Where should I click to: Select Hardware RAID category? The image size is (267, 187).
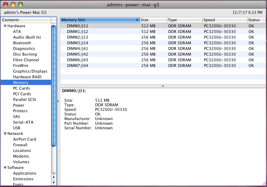coord(27,77)
